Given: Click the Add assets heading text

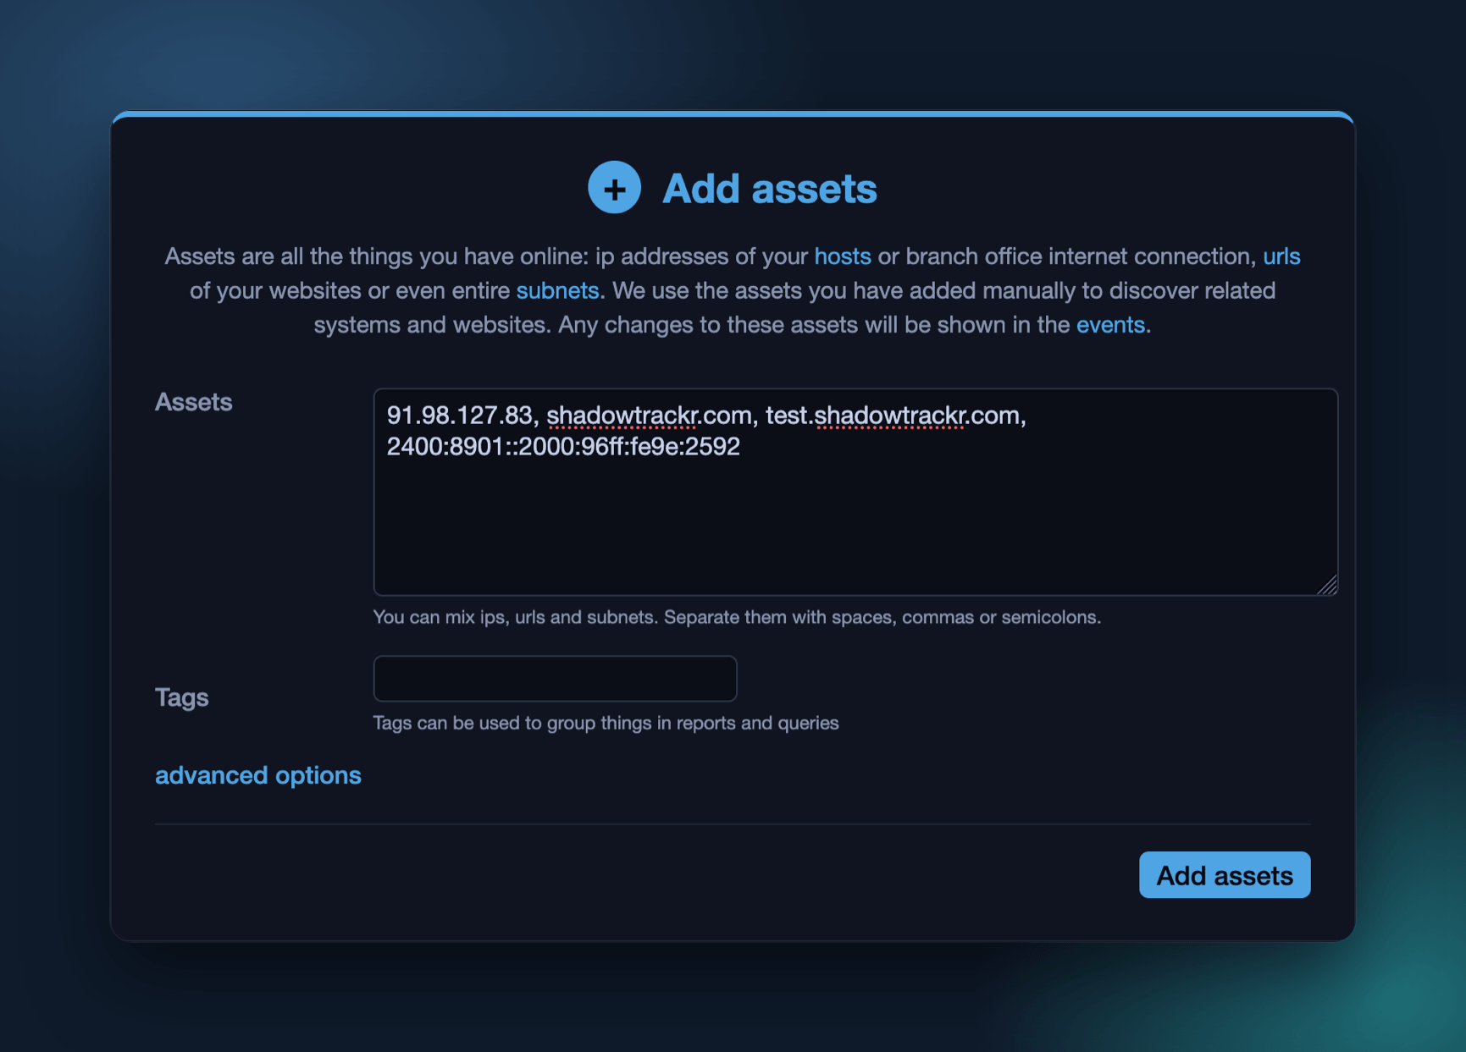Looking at the screenshot, I should [769, 188].
